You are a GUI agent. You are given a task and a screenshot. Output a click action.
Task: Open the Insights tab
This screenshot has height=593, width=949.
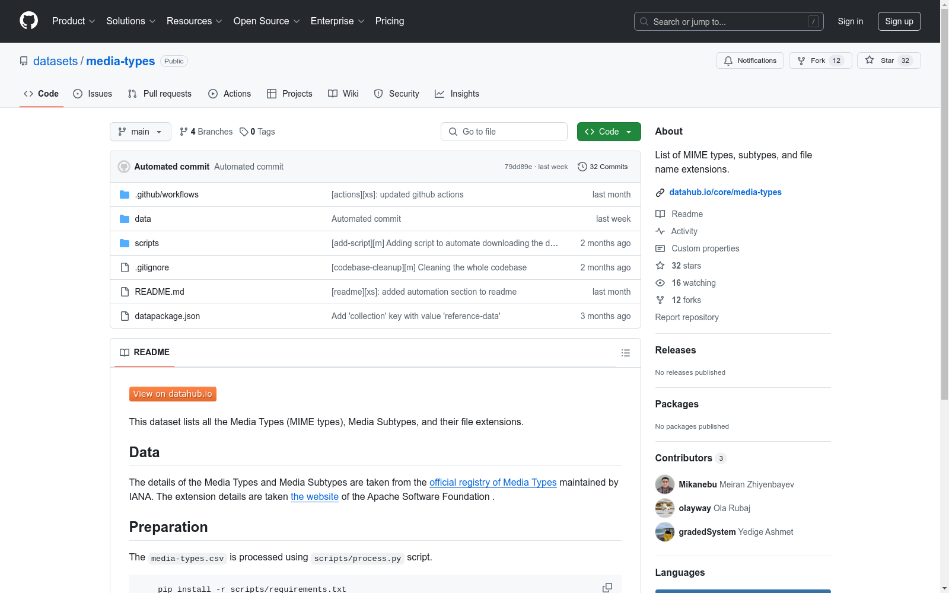tap(457, 94)
